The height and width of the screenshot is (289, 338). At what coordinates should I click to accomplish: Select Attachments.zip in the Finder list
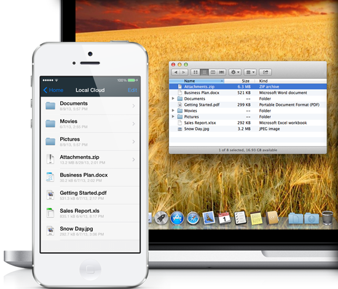coord(248,87)
